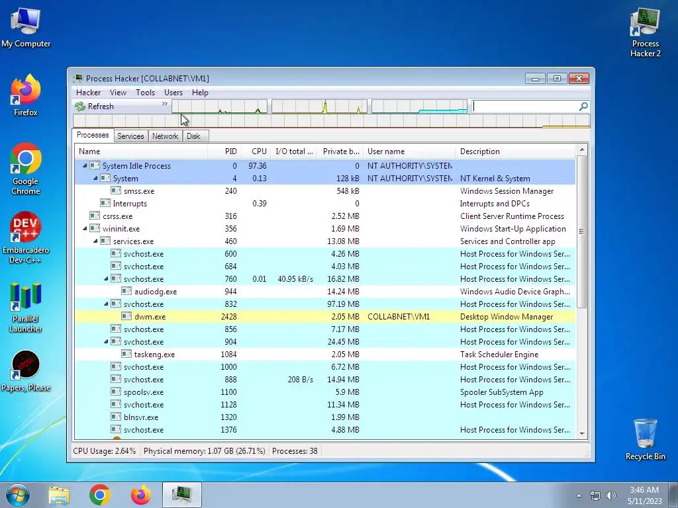Image resolution: width=678 pixels, height=508 pixels.
Task: Click the audiodg.exe process icon
Action: pyautogui.click(x=126, y=291)
